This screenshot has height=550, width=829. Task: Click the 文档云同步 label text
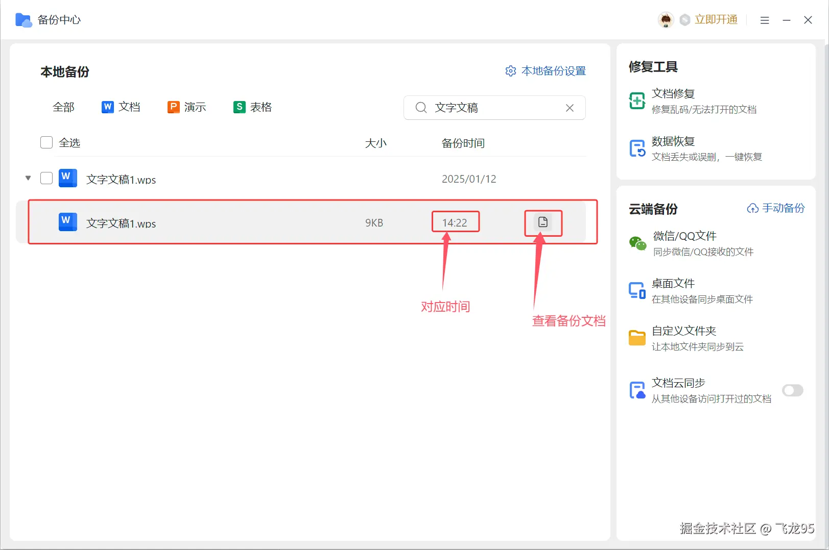[679, 383]
